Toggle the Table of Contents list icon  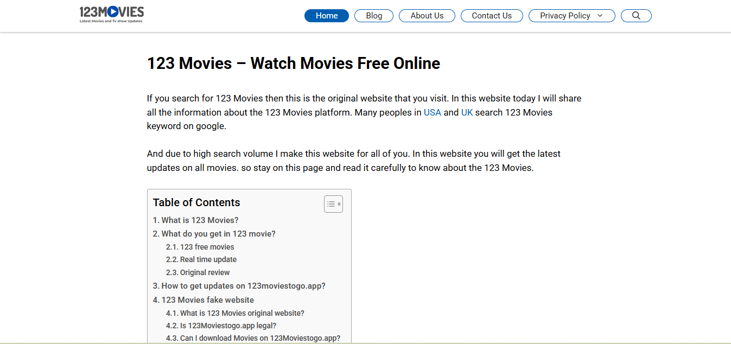333,204
